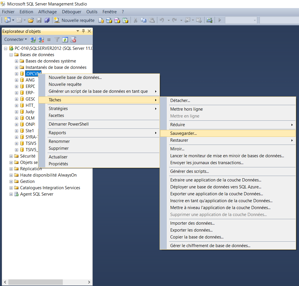Open a Database Engine query from toolbar icon
The height and width of the screenshot is (286, 299).
coord(101,20)
